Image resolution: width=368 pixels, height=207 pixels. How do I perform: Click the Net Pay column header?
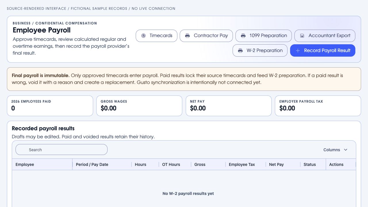point(283,164)
